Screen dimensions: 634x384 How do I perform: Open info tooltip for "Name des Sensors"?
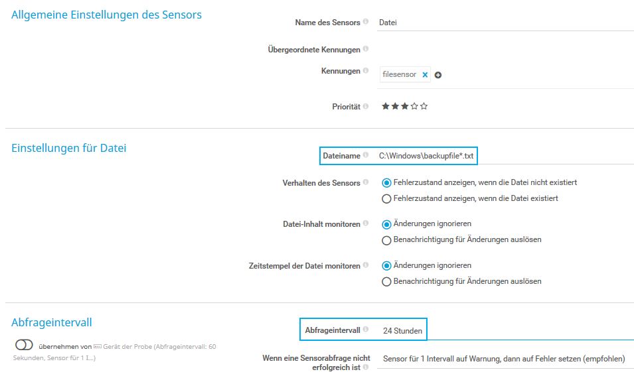pos(366,21)
